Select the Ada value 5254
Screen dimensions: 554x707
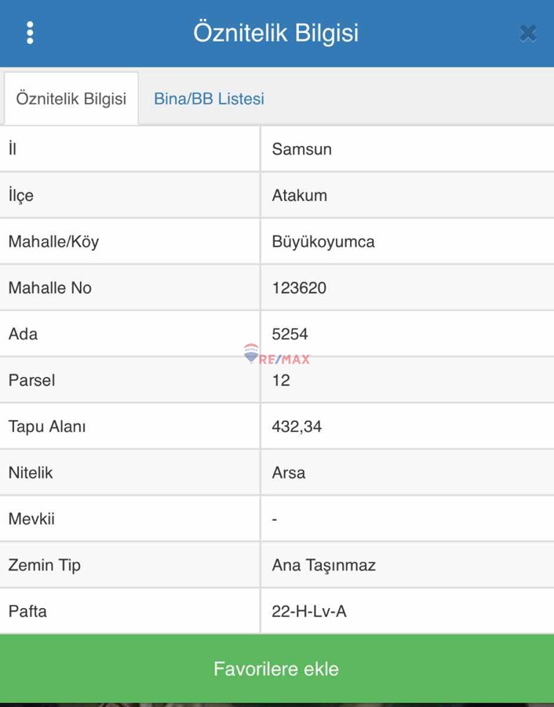click(x=290, y=334)
